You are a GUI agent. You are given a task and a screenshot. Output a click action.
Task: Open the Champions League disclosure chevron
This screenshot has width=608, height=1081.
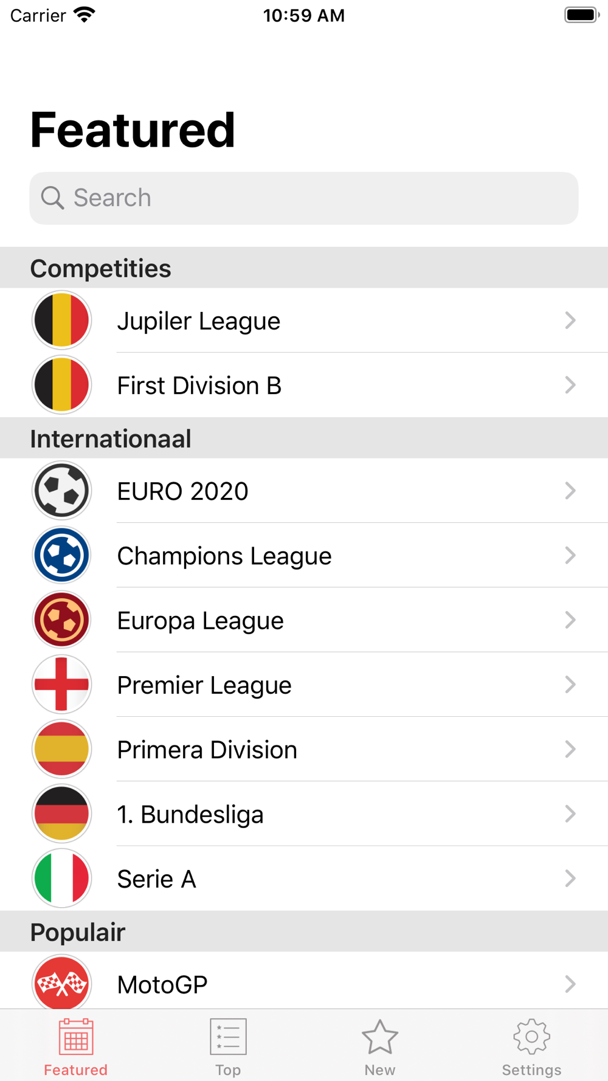570,555
